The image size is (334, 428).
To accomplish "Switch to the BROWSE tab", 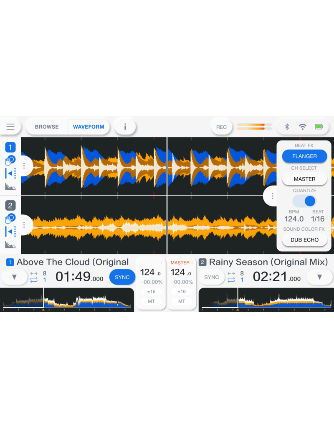I will point(47,127).
